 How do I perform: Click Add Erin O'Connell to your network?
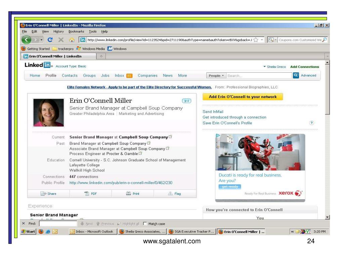tap(243, 97)
